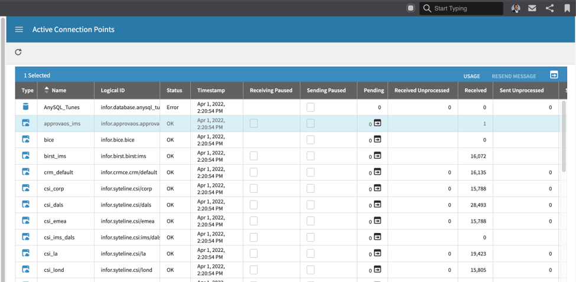Click the 1 Selected label
This screenshot has height=282, width=576.
tap(37, 76)
